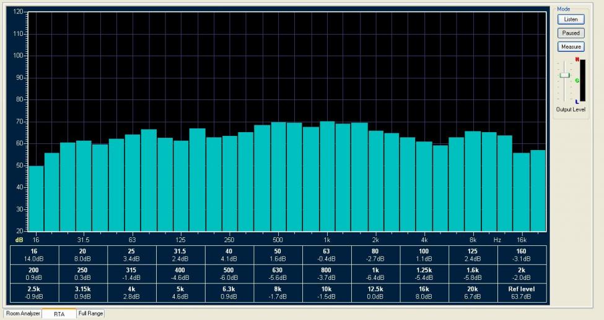
Task: Select the RTA tab
Action: [59, 314]
